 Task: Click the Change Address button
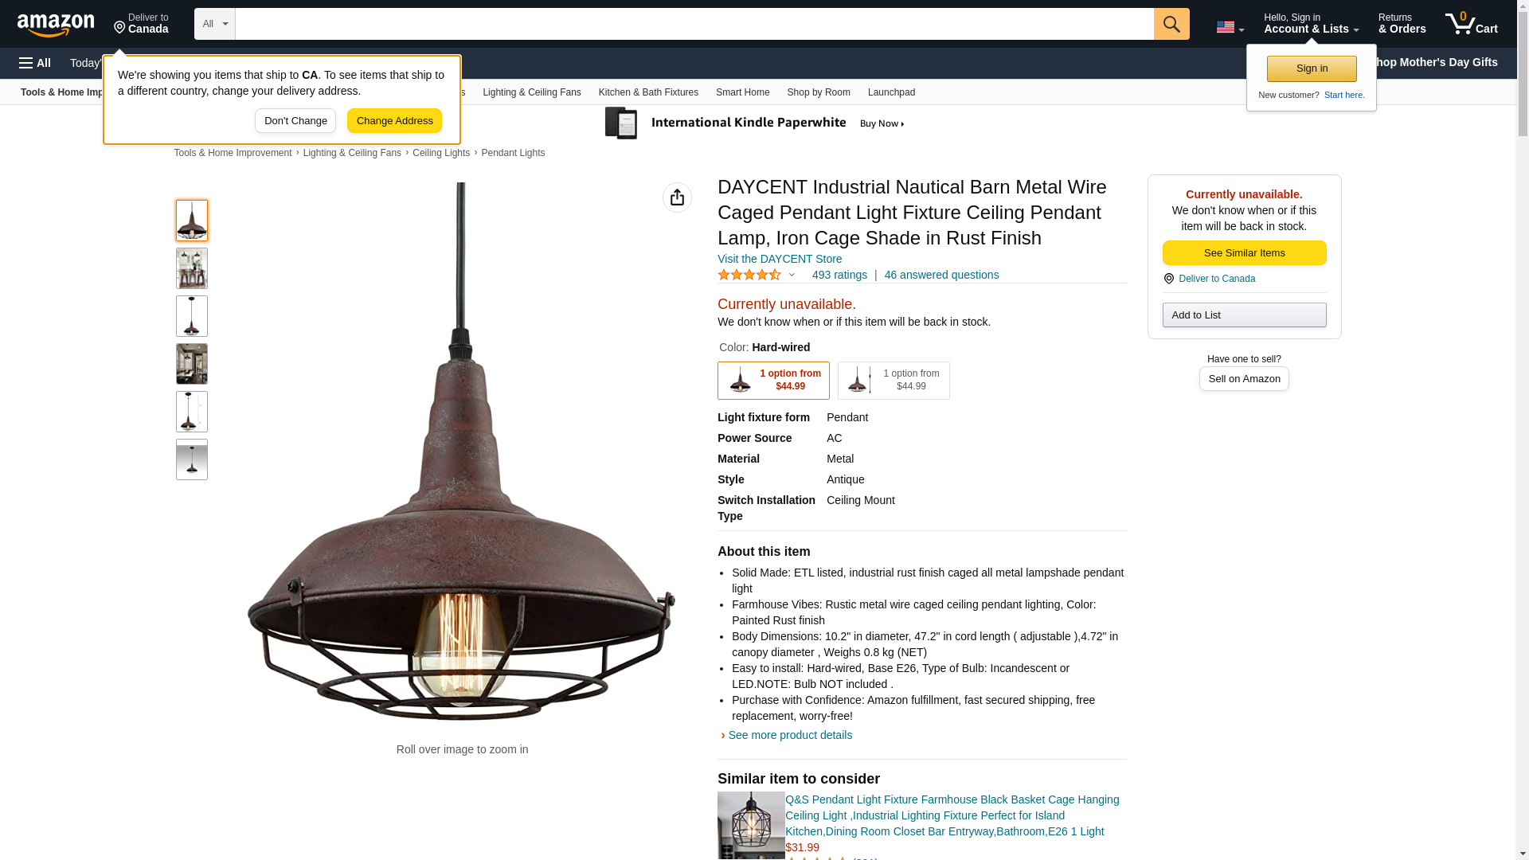394,121
